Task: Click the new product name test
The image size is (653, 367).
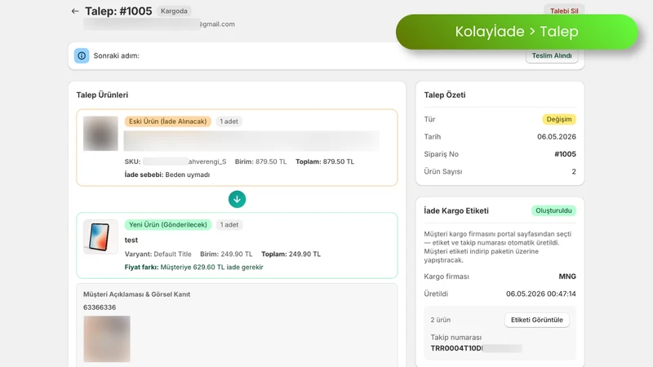Action: [131, 240]
